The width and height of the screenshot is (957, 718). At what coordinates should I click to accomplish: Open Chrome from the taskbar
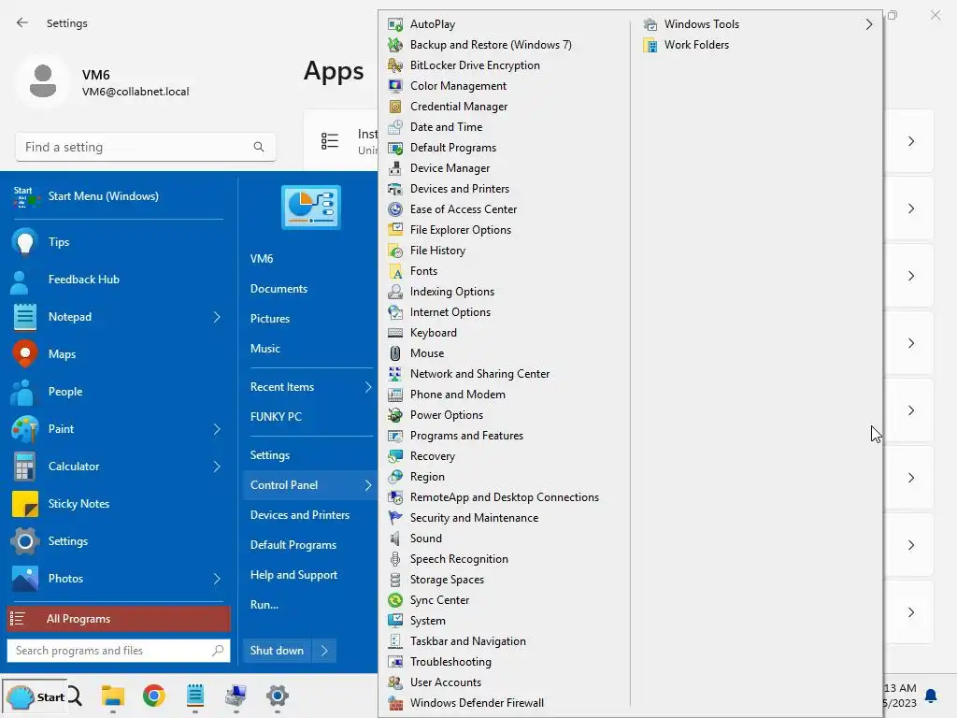pos(154,696)
